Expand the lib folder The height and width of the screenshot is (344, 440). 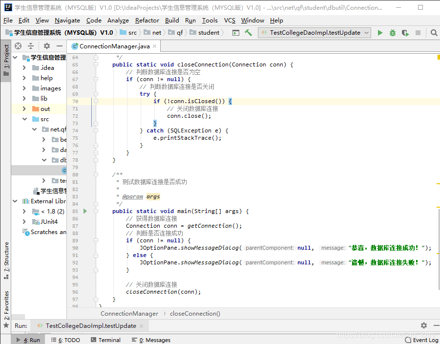point(24,99)
